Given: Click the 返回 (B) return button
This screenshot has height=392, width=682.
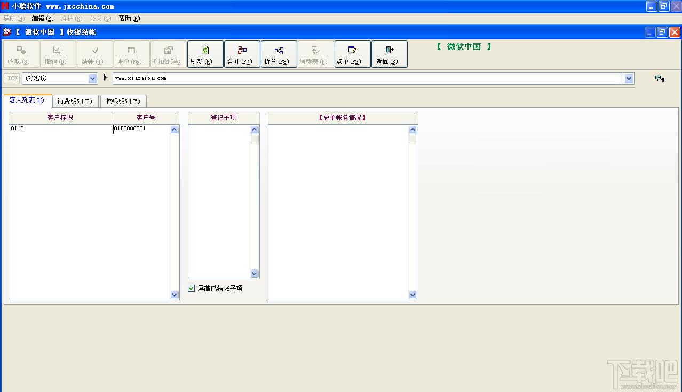Looking at the screenshot, I should click(x=390, y=54).
